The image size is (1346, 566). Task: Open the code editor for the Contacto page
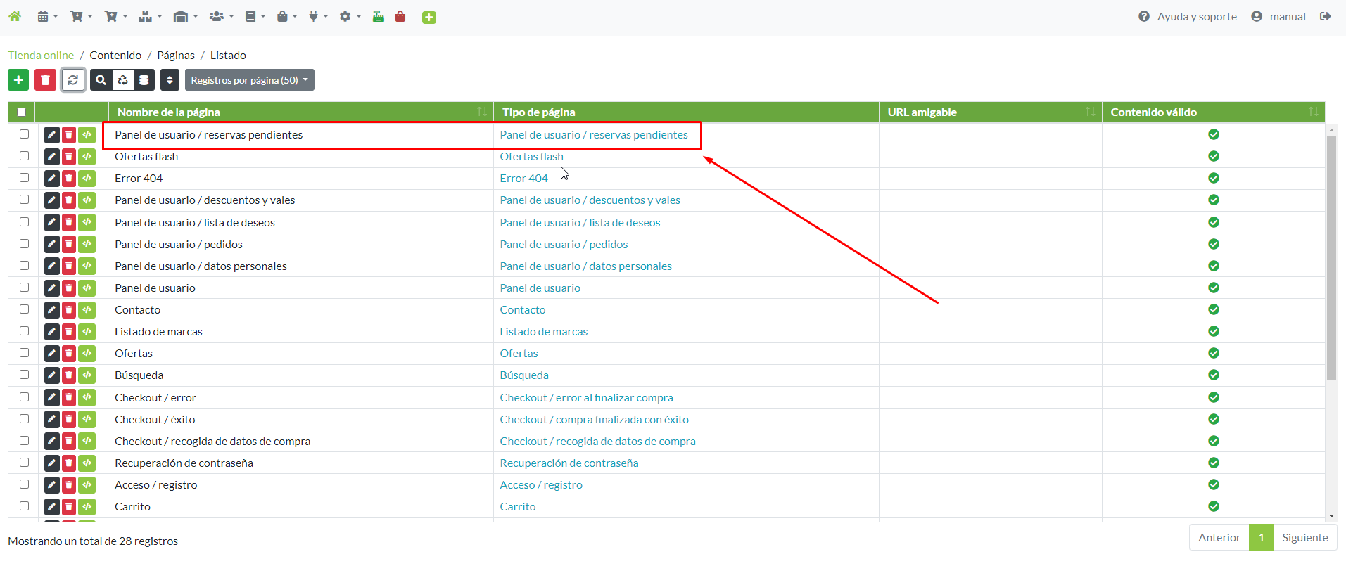tap(87, 309)
